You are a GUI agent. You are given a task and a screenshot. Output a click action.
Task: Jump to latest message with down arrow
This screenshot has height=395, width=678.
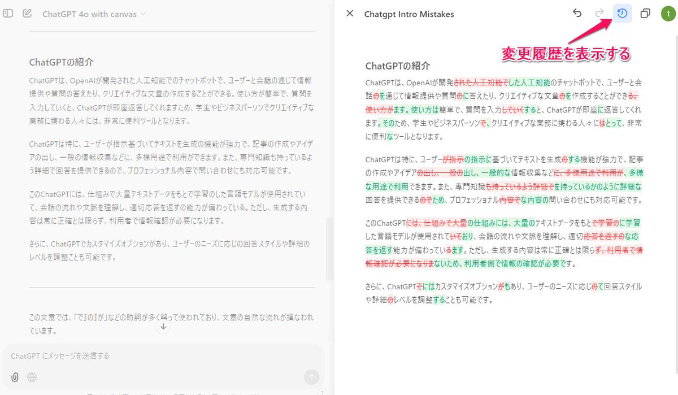click(x=163, y=327)
